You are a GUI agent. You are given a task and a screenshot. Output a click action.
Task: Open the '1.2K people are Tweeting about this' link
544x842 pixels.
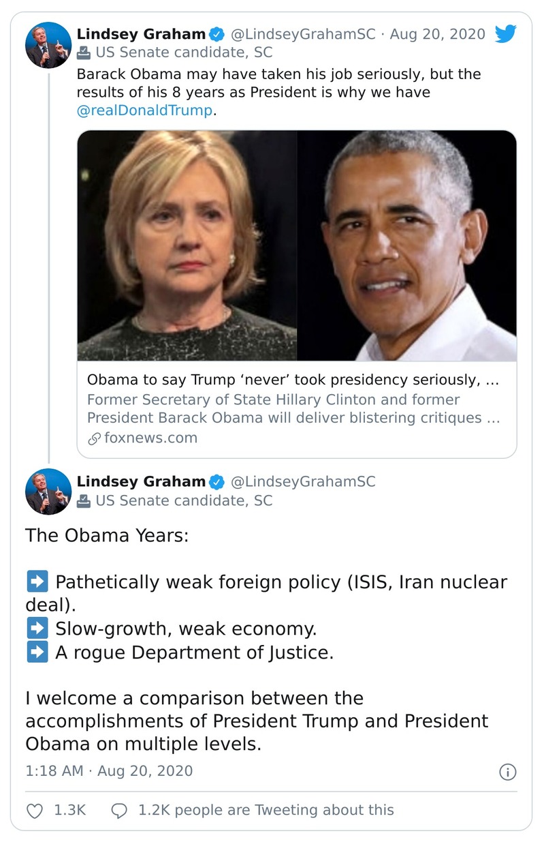coord(266,810)
